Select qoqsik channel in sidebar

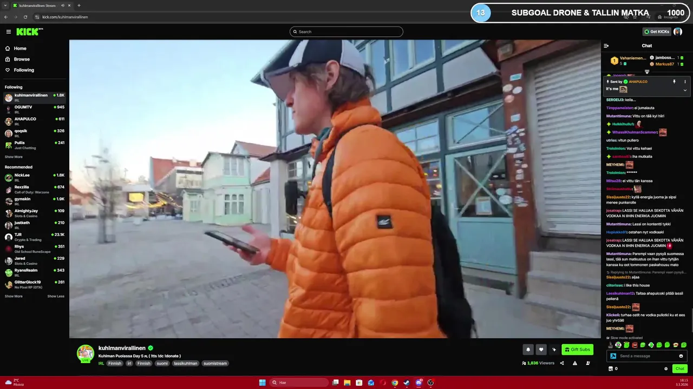click(x=34, y=133)
